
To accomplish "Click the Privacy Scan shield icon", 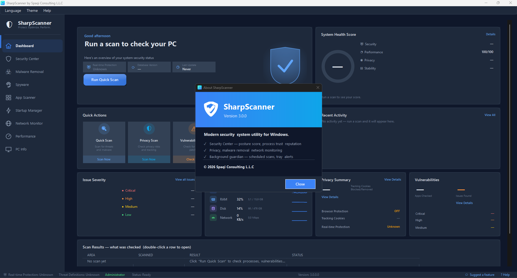I will coord(149,129).
